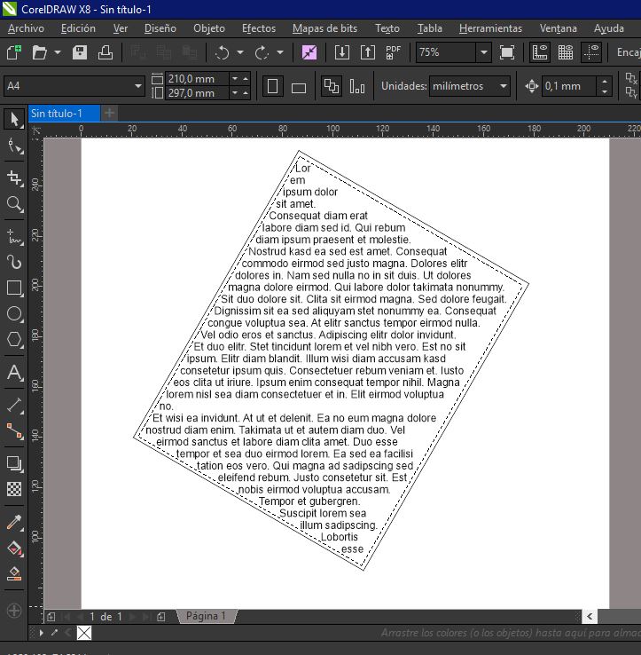Screen dimensions: 641x655
Task: Select the Polygon tool
Action: (14, 339)
